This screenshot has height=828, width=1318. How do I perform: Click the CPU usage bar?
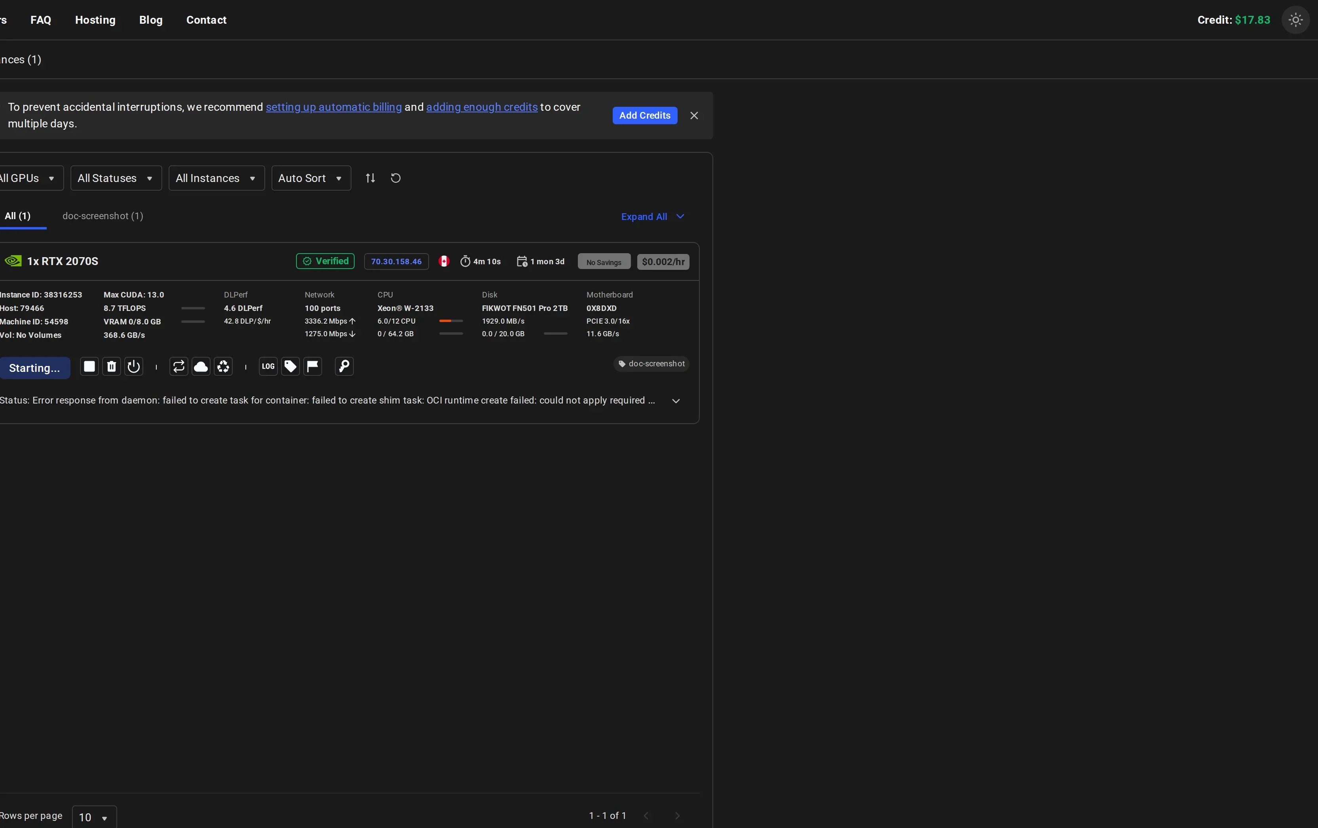tap(451, 321)
